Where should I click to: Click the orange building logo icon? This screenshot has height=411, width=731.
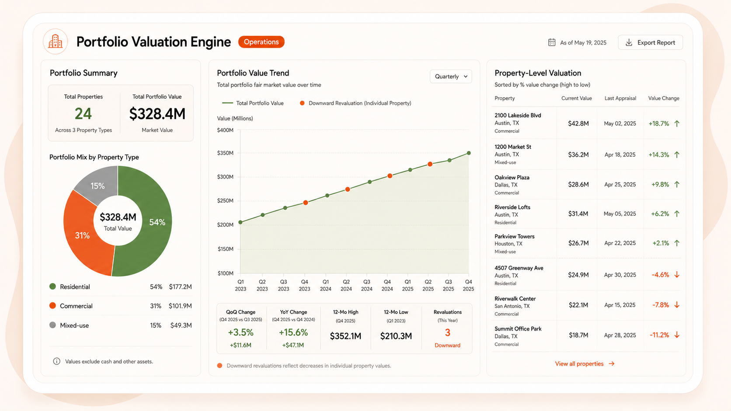click(55, 41)
